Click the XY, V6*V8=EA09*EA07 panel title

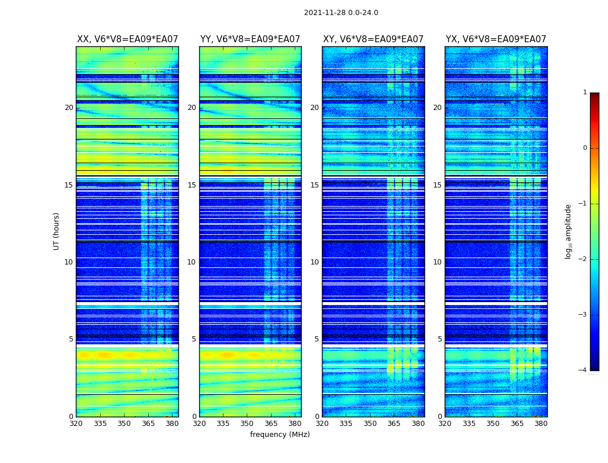373,39
